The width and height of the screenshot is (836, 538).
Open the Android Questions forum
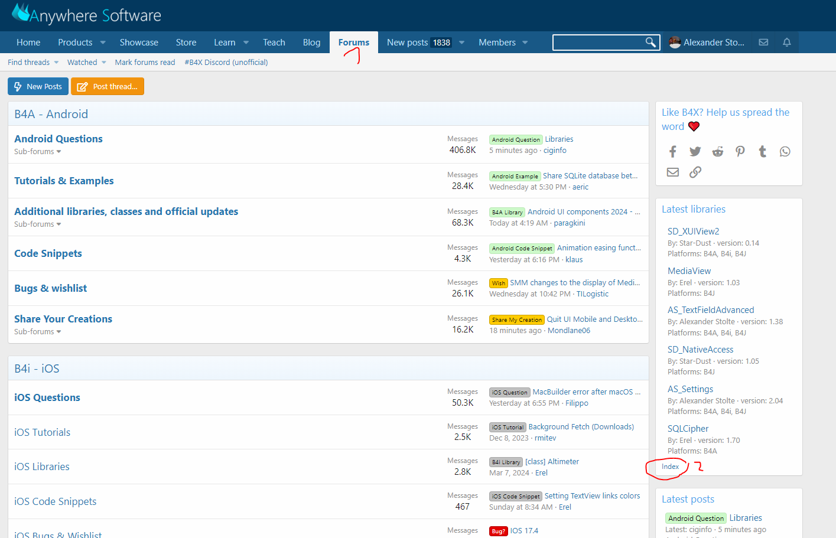point(58,139)
